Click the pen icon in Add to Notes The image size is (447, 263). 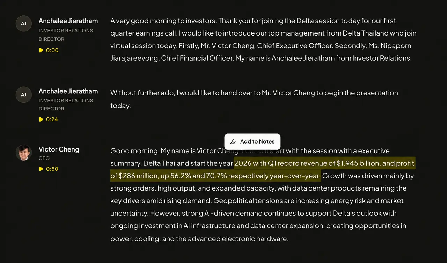point(233,142)
